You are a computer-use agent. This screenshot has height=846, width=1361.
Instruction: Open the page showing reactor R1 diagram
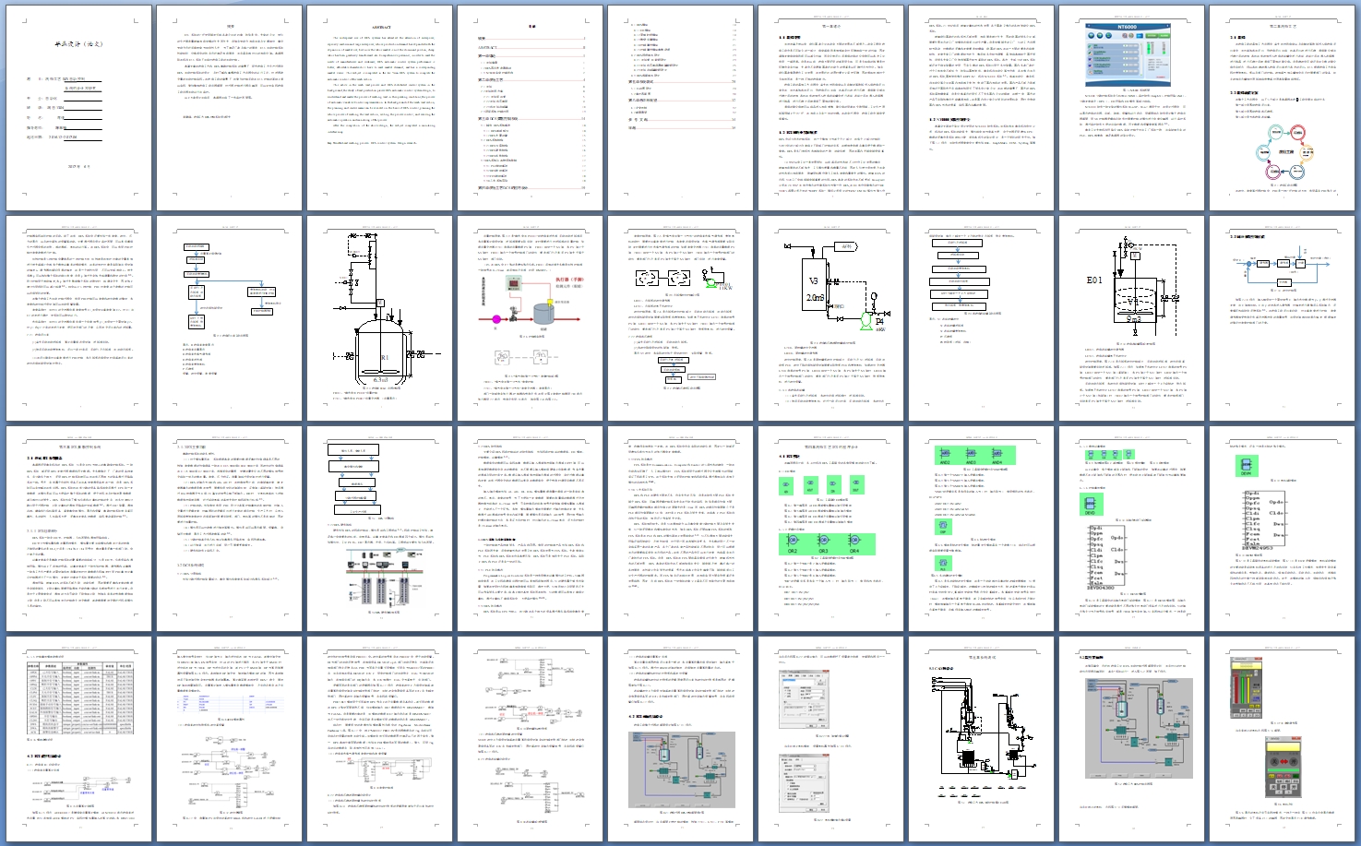coord(380,318)
